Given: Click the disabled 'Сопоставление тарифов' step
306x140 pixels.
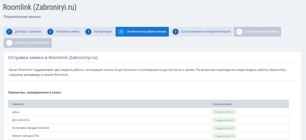Looking at the screenshot, I should pyautogui.click(x=262, y=32).
